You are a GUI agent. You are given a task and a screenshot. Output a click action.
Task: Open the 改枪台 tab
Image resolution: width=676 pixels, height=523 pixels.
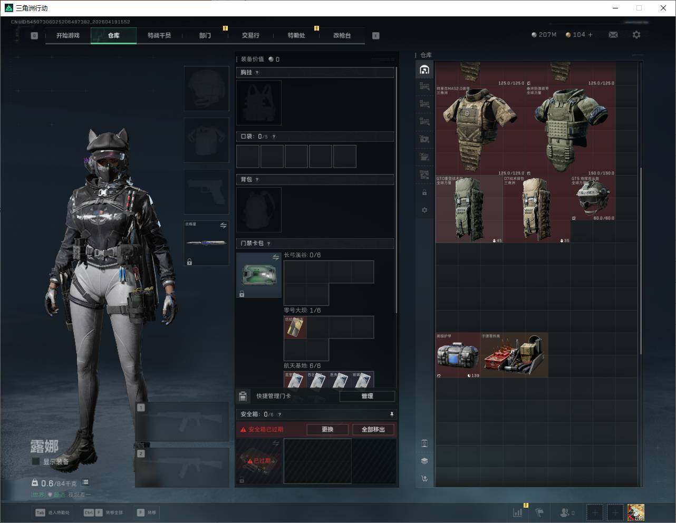(x=342, y=36)
